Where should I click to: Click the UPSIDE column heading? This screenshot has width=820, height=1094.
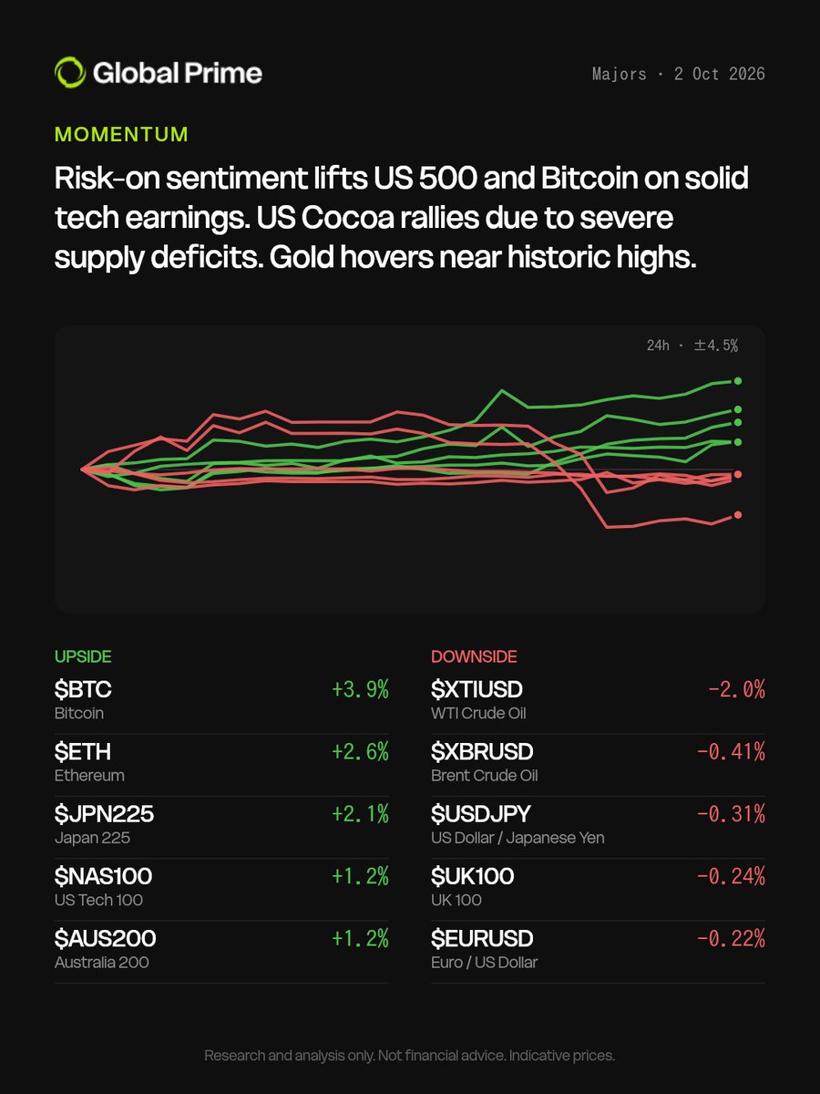click(83, 656)
